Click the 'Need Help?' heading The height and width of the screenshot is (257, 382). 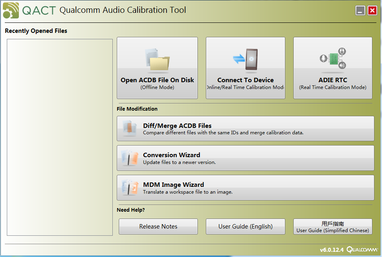130,210
